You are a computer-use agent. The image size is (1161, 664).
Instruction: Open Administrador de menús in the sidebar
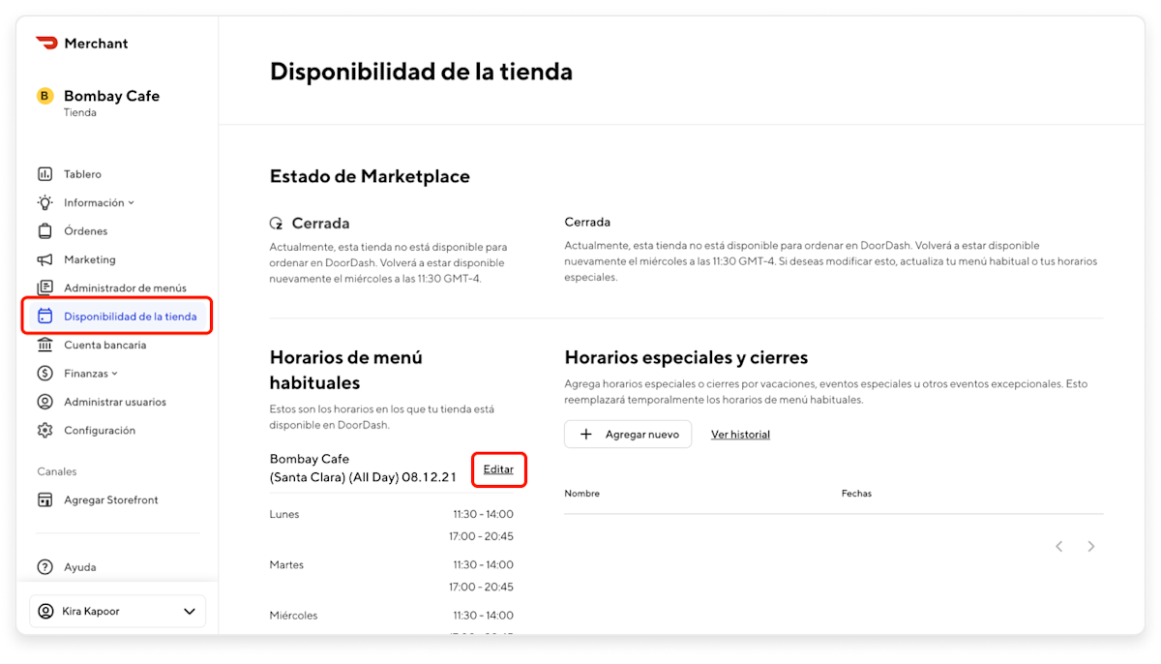point(125,288)
